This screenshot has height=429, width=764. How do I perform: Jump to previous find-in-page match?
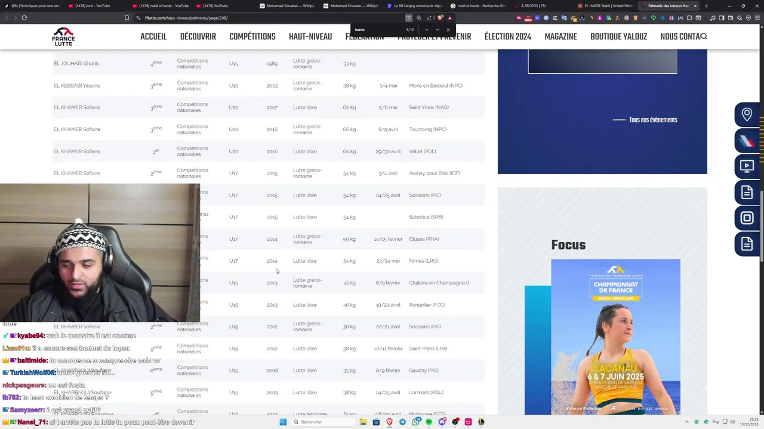pyautogui.click(x=426, y=30)
